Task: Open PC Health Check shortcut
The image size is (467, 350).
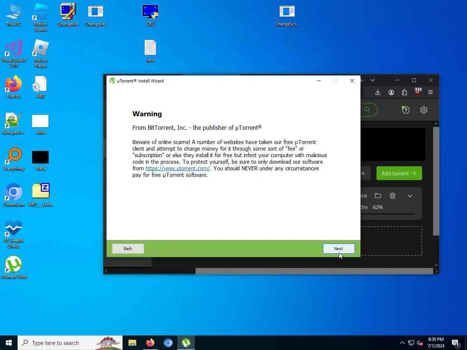Action: pyautogui.click(x=13, y=234)
